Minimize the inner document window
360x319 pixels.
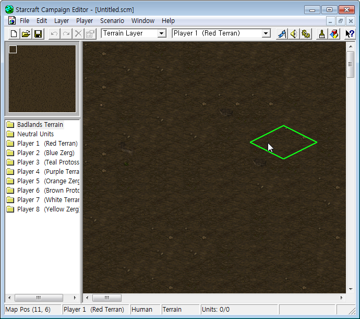330,21
